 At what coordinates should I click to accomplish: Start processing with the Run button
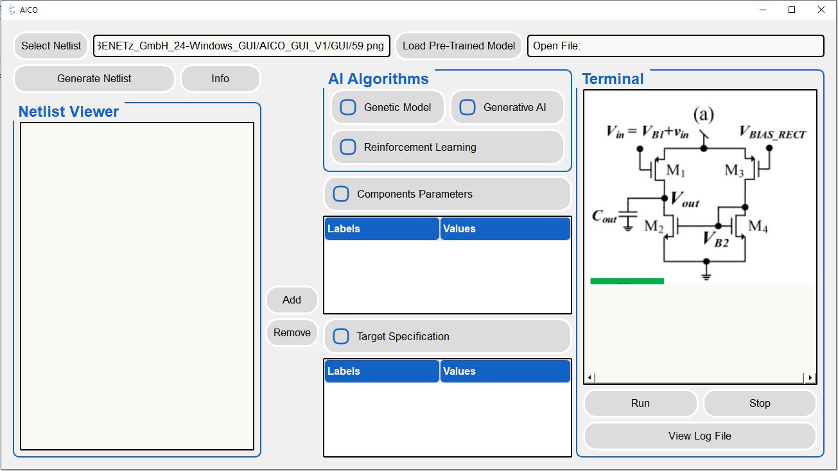640,403
